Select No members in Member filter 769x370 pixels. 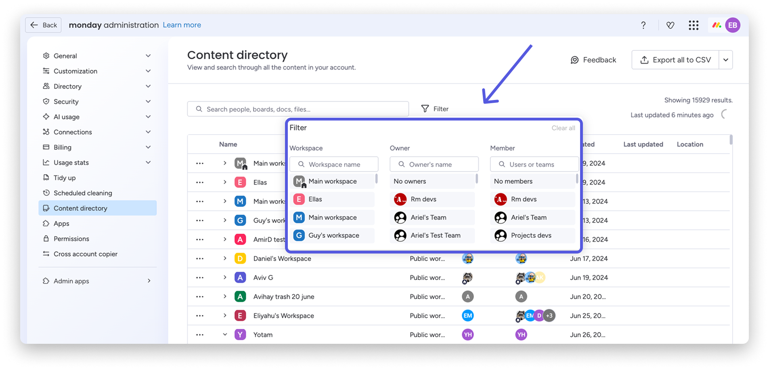point(532,181)
